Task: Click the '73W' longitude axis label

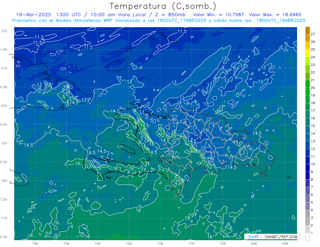Action: click(129, 243)
